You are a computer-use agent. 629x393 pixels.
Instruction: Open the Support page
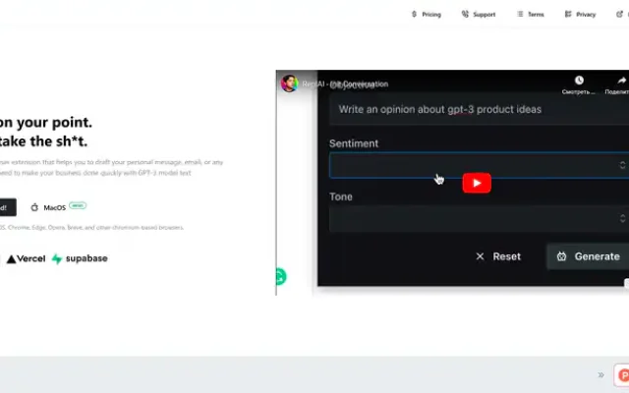(479, 15)
